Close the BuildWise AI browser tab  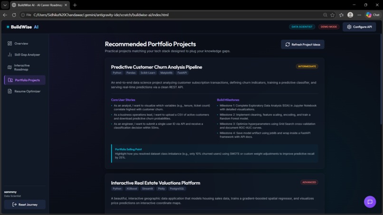tap(66, 5)
